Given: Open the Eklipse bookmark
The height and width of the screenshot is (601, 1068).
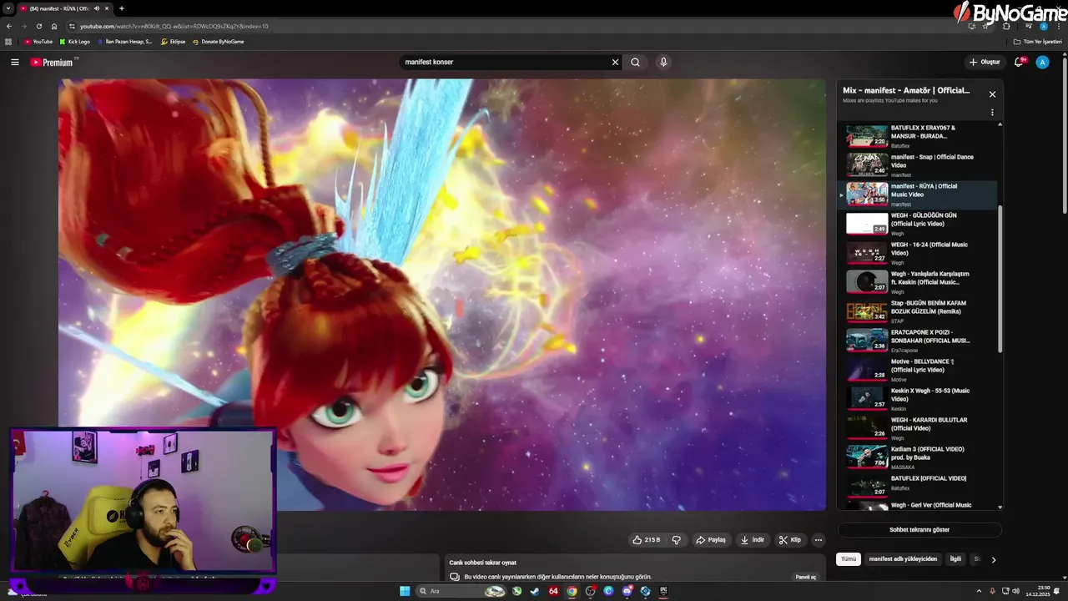Looking at the screenshot, I should [174, 42].
